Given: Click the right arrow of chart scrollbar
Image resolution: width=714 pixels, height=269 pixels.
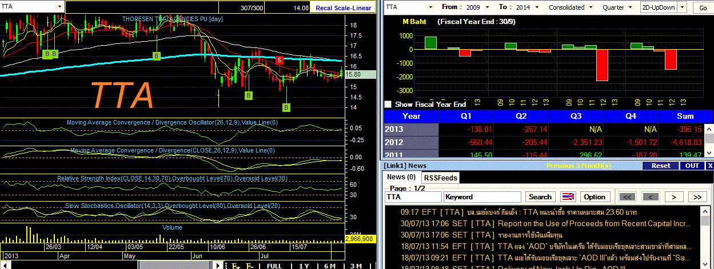Looking at the screenshot, I should (x=218, y=265).
